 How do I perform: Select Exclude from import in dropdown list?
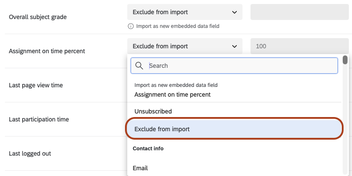pyautogui.click(x=234, y=129)
